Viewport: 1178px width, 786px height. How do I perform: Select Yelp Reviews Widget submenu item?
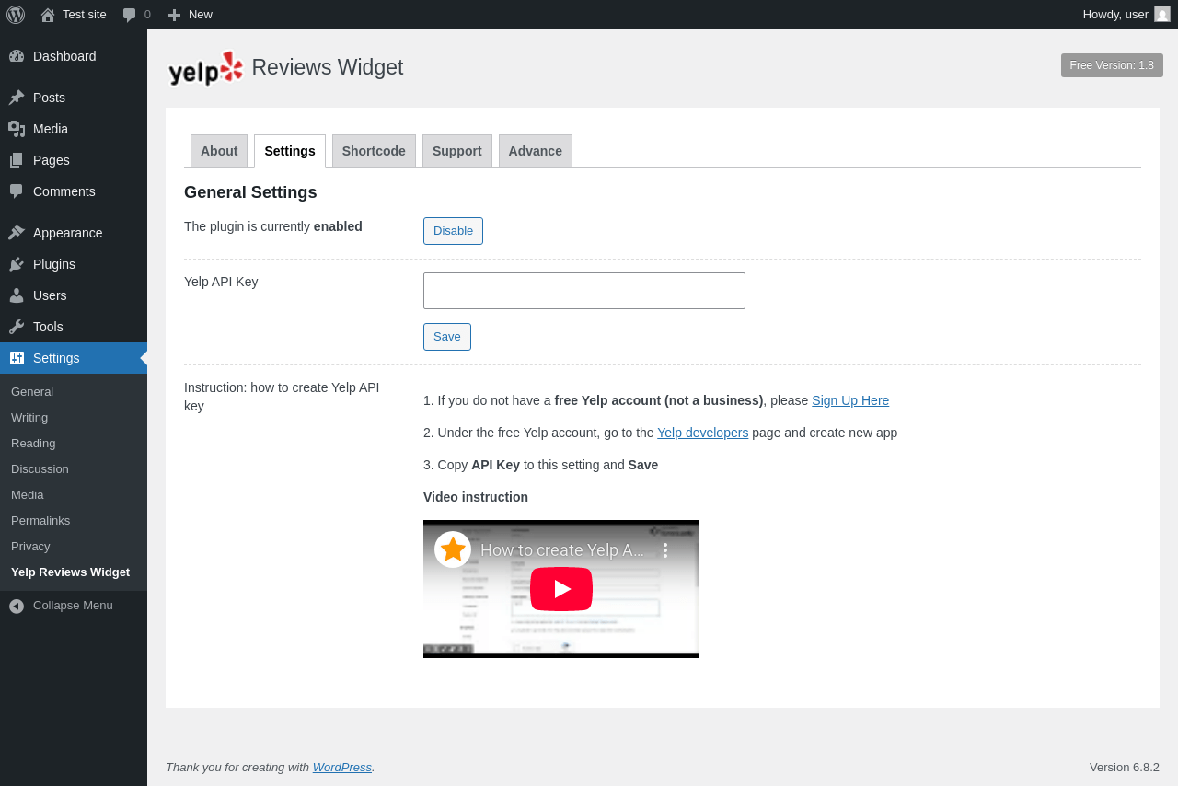(70, 572)
